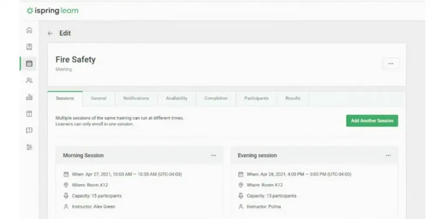Switch to the General tab
This screenshot has height=219, width=438.
[98, 98]
